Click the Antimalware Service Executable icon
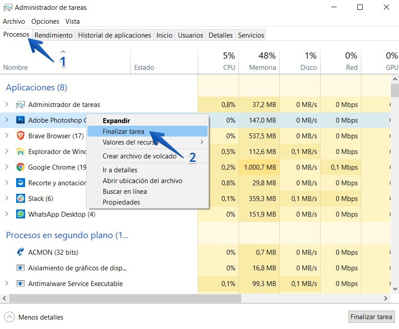 pyautogui.click(x=20, y=283)
